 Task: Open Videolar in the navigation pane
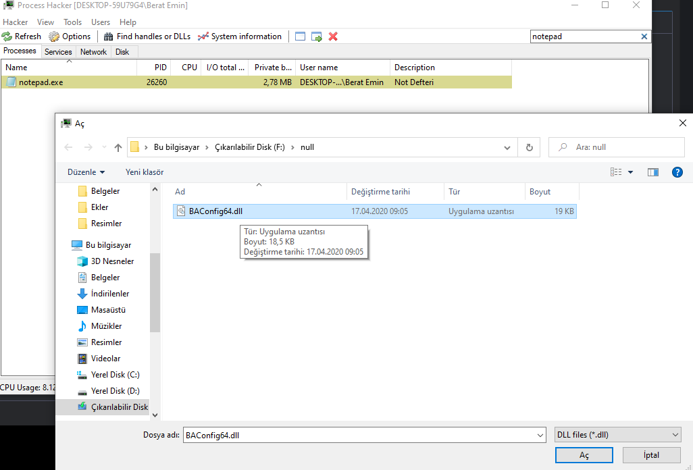[105, 359]
